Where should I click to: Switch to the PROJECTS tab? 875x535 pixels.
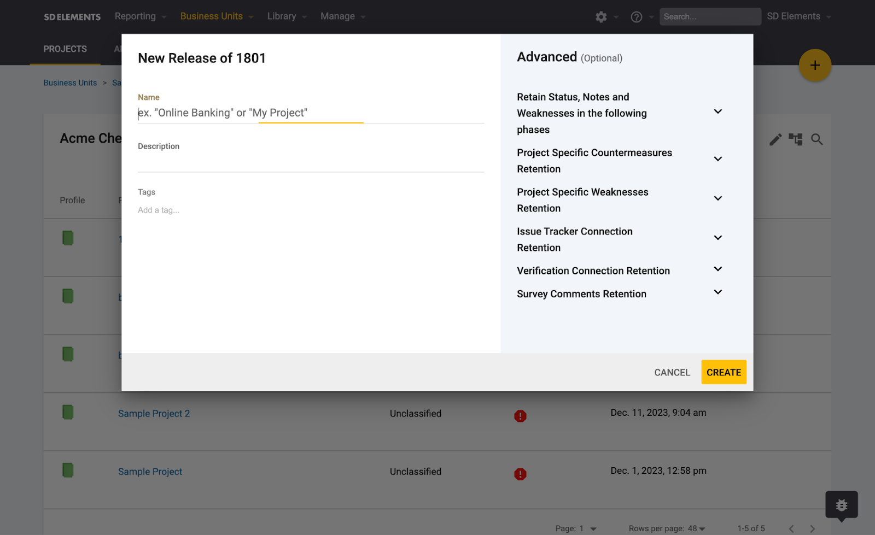click(65, 49)
